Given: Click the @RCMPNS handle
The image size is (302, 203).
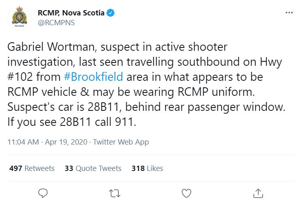Looking at the screenshot, I should tap(56, 22).
